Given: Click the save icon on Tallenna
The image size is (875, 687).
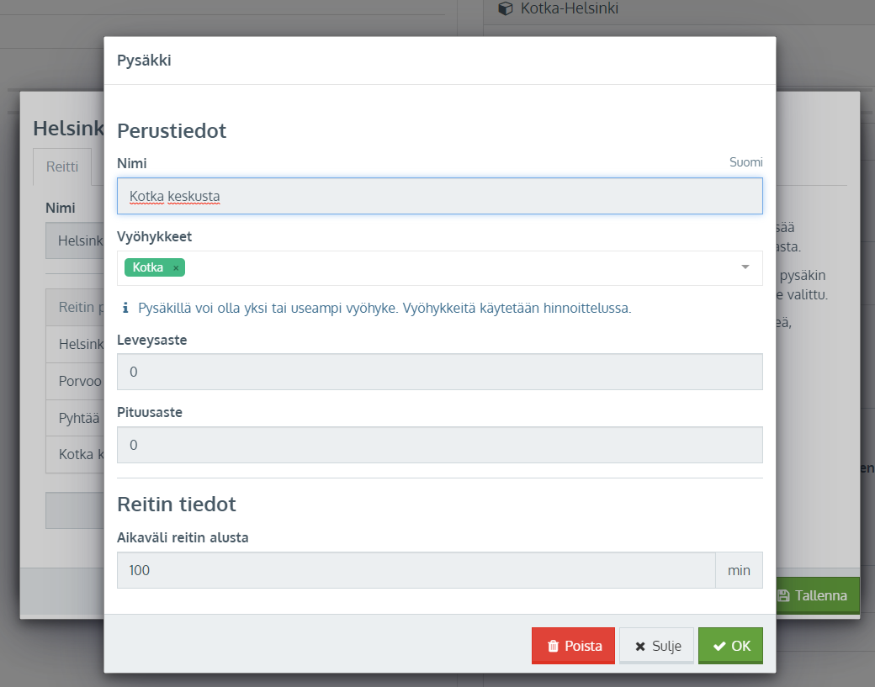Looking at the screenshot, I should pyautogui.click(x=783, y=595).
